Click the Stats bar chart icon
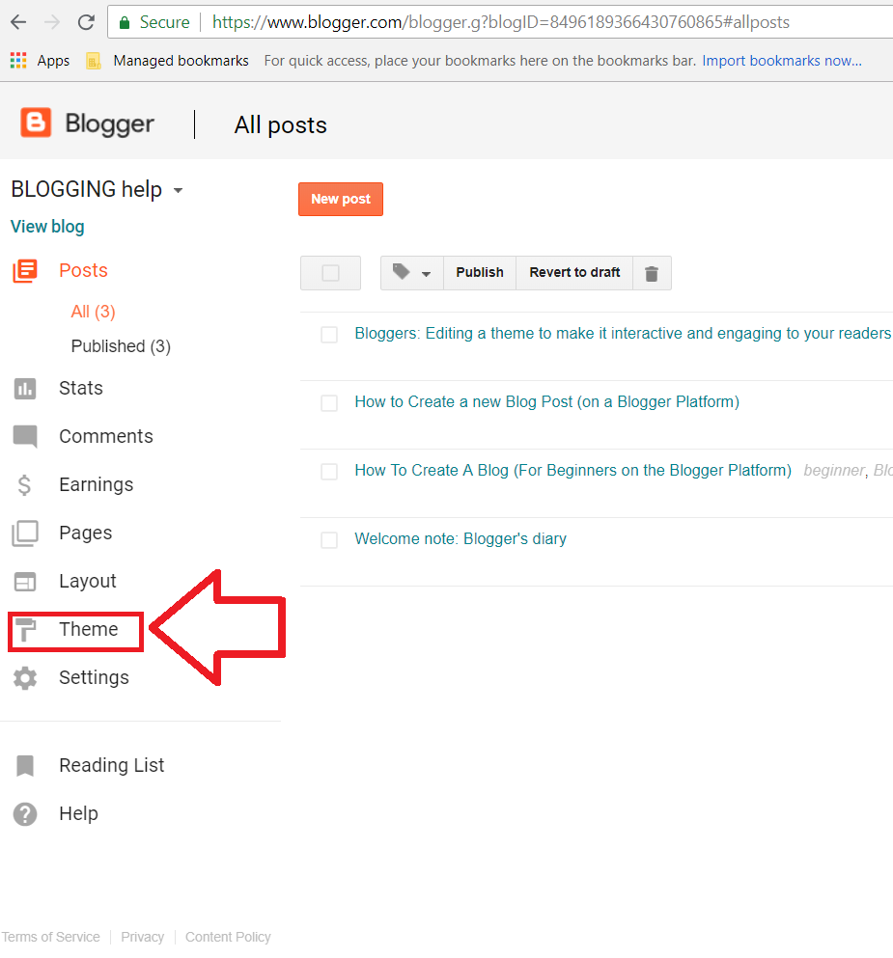The width and height of the screenshot is (893, 958). click(x=25, y=389)
